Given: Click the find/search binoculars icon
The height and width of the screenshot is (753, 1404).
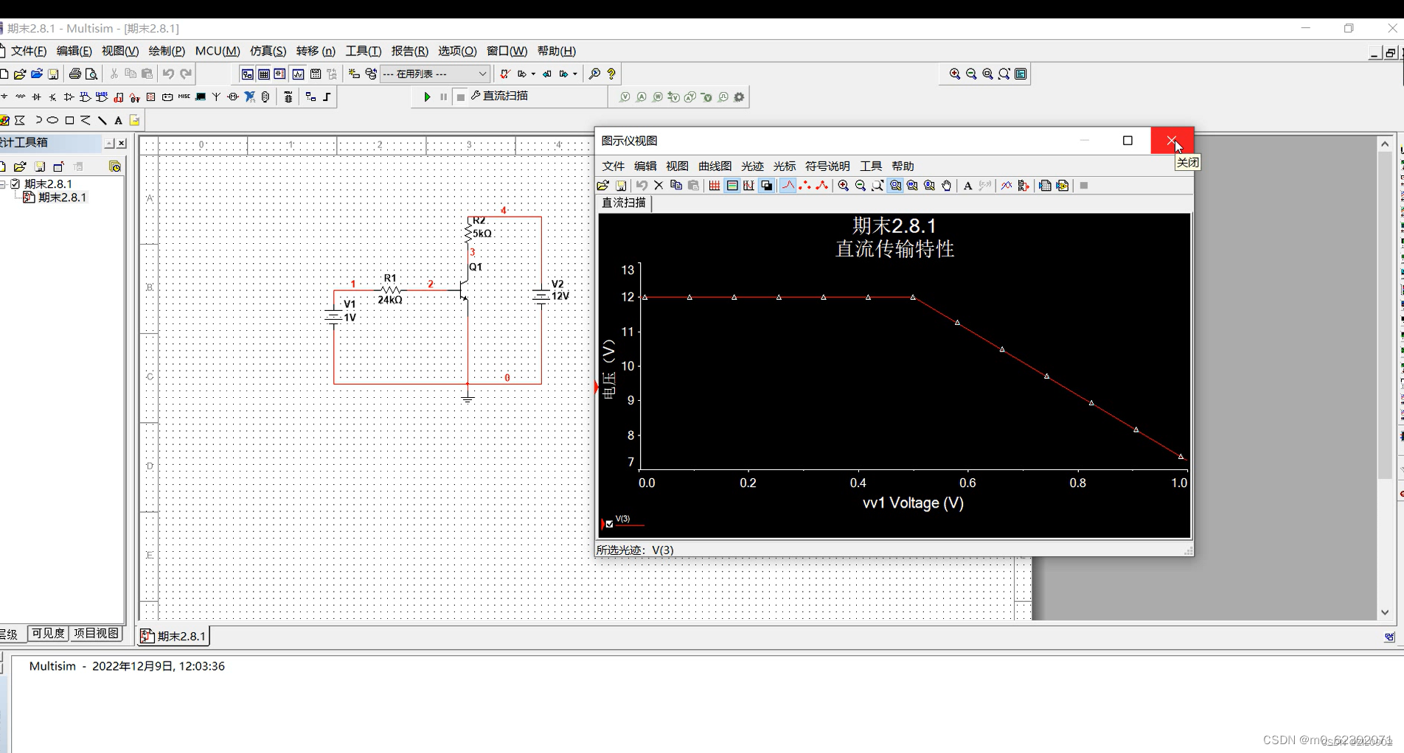Looking at the screenshot, I should pyautogui.click(x=594, y=74).
